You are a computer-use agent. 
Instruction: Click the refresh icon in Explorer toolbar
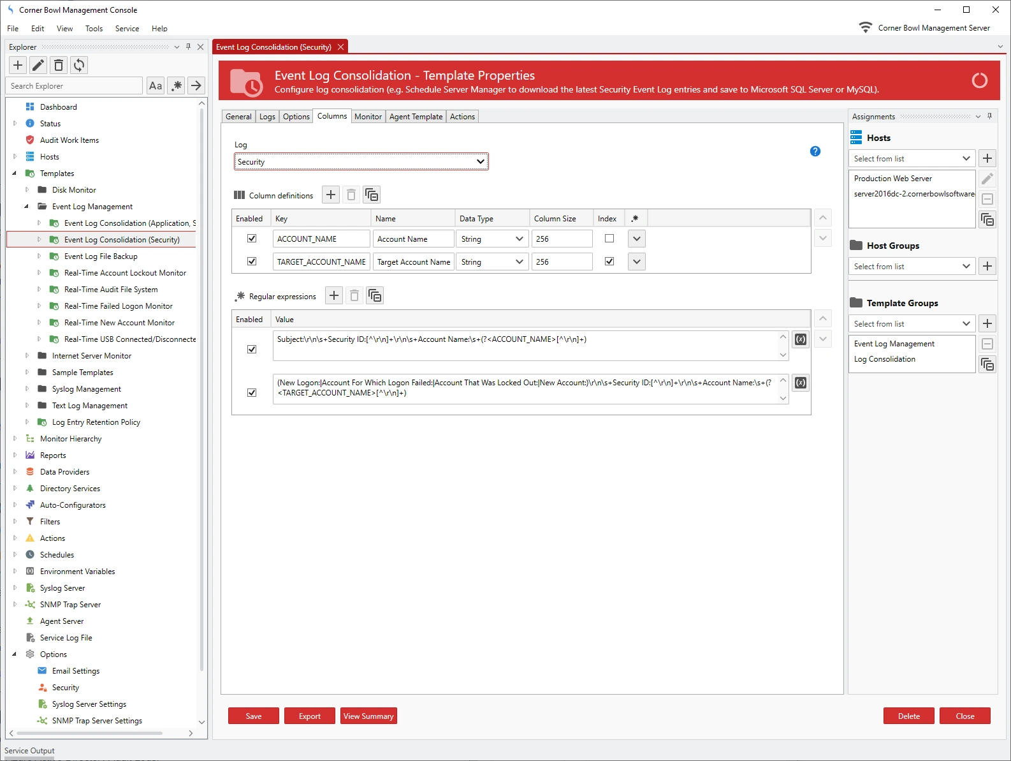coord(79,65)
